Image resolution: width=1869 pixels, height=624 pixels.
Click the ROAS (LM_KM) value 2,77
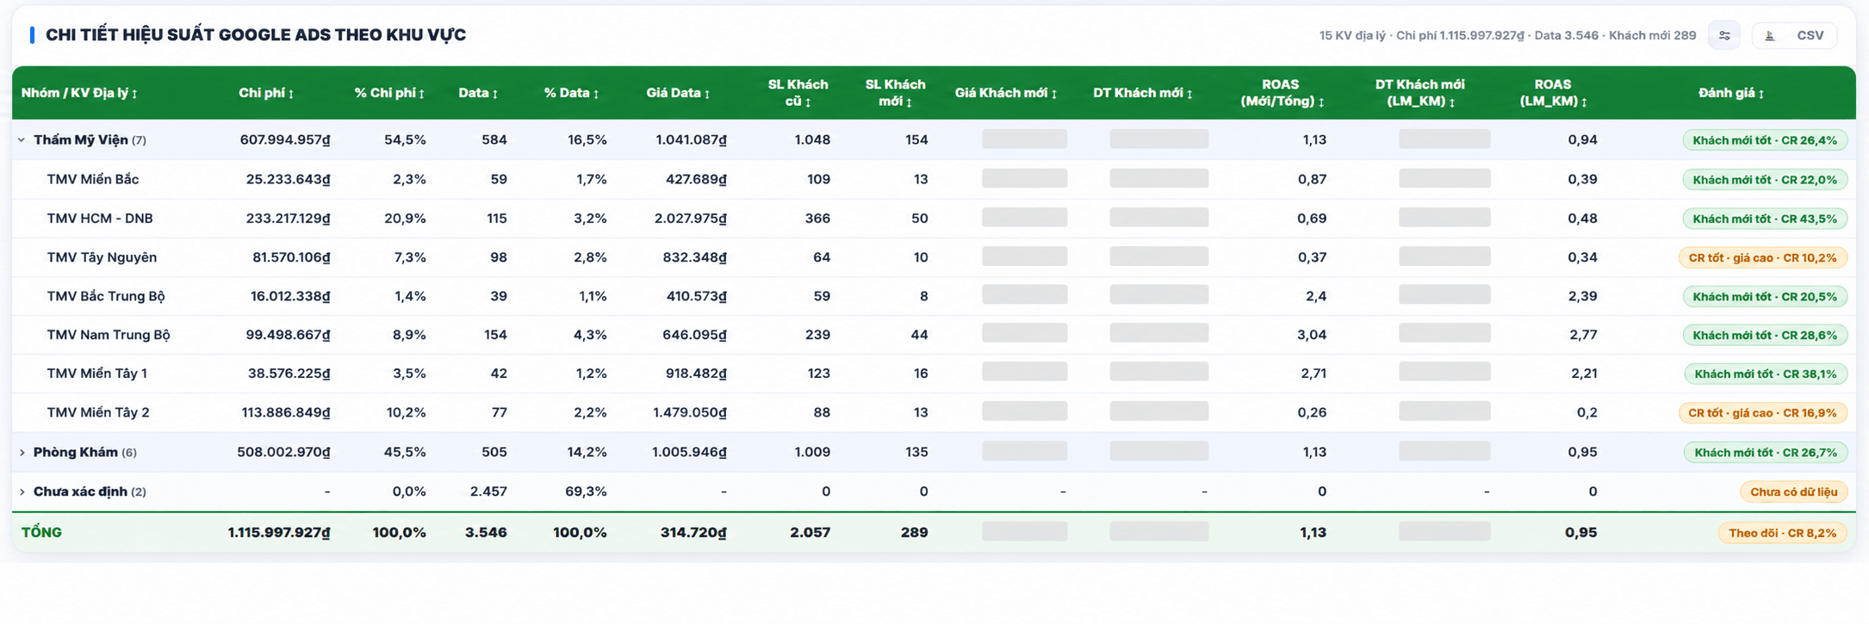[x=1583, y=335]
